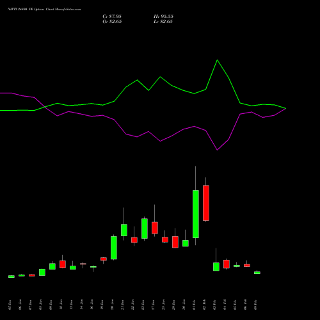Select the 08 Jan date label

click(x=40, y=305)
